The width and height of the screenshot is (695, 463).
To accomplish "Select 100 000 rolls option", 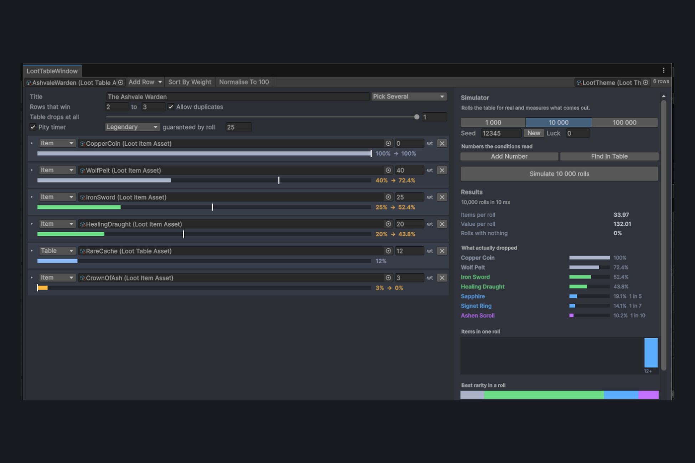I will [x=624, y=123].
